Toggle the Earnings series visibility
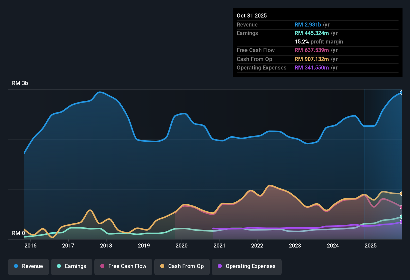410x280 pixels. 71,266
